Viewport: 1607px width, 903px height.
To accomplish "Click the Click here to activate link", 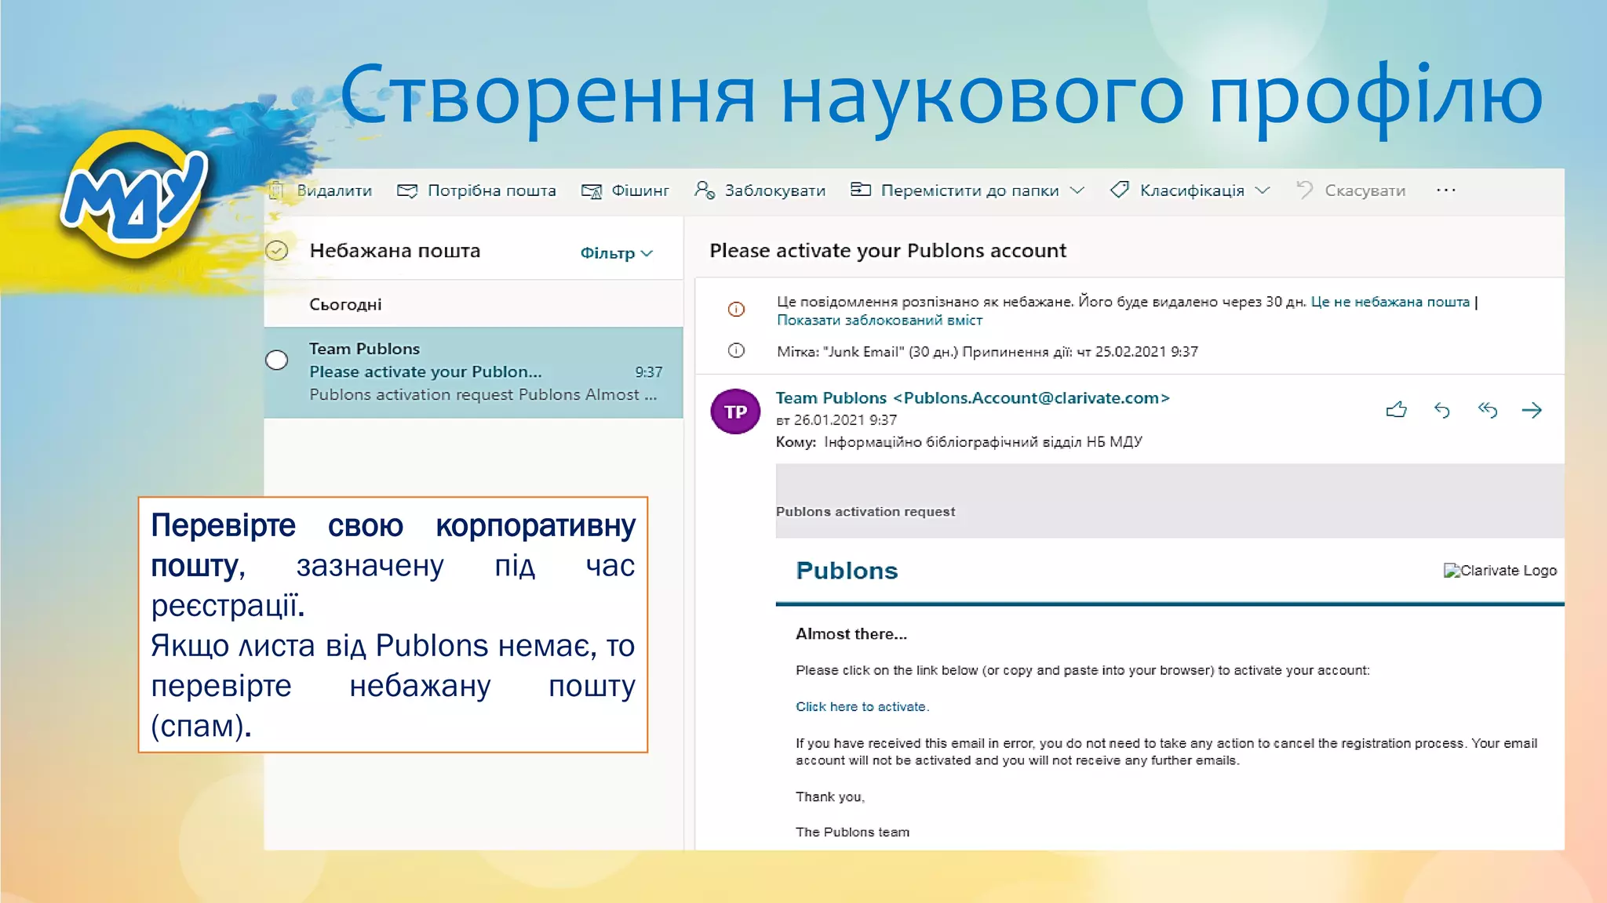I will pyautogui.click(x=862, y=706).
